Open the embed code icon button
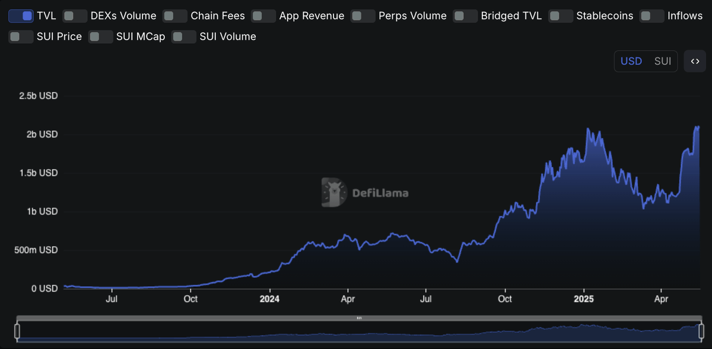 click(x=695, y=61)
